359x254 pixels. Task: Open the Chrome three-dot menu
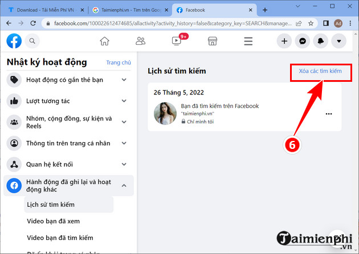350,23
